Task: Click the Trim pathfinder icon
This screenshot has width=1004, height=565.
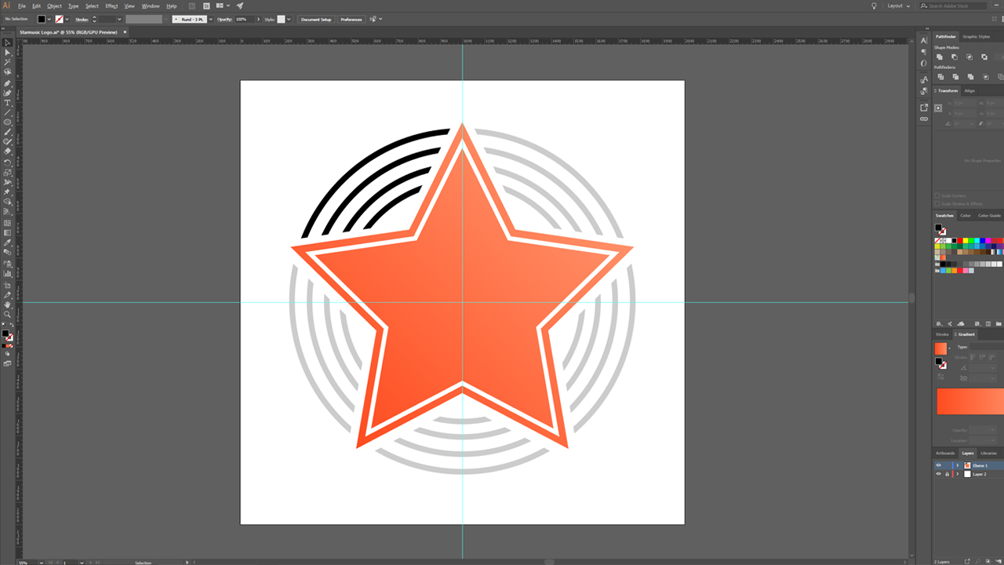Action: point(955,77)
